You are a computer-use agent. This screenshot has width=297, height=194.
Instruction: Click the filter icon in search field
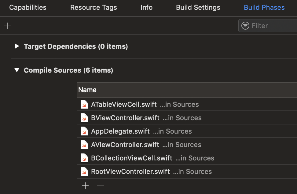(245, 26)
